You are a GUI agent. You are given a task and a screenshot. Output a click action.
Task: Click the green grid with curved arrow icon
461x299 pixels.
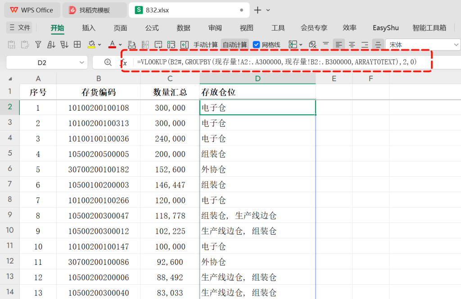click(171, 45)
